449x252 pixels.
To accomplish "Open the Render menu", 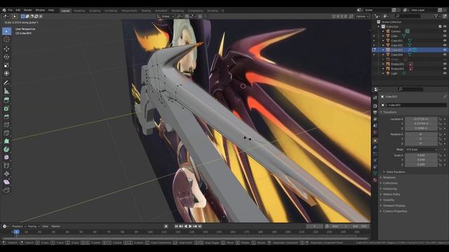I will click(x=28, y=10).
